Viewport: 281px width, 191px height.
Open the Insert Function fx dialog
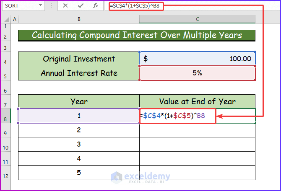(x=96, y=6)
